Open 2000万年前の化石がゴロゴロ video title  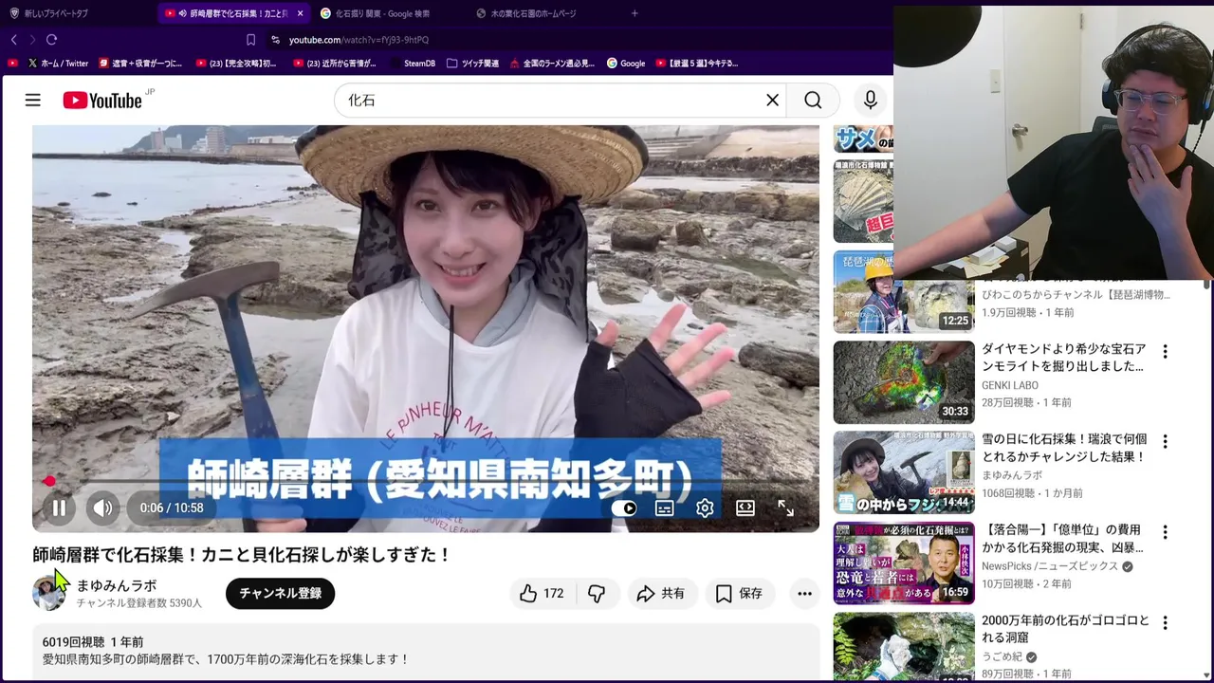click(x=1065, y=629)
